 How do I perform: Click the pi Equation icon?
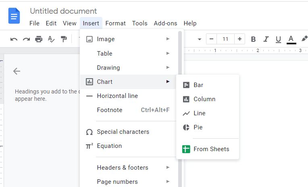(x=89, y=146)
